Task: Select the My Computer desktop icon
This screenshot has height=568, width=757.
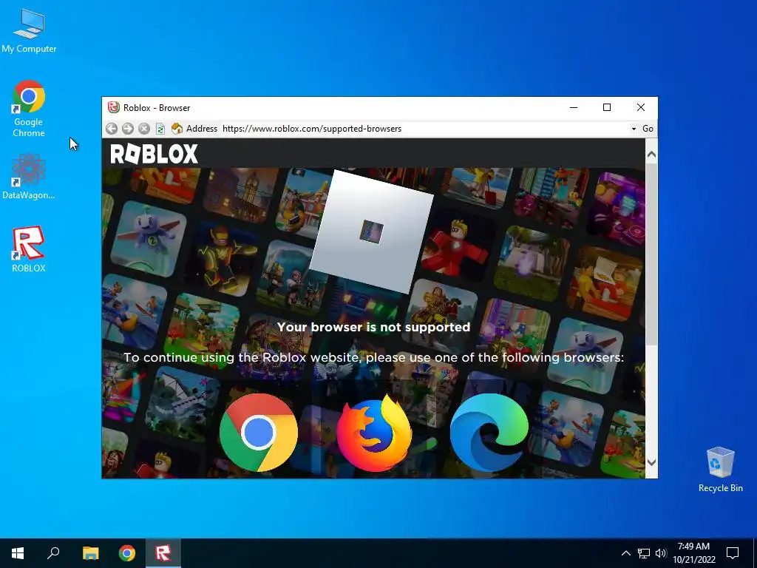Action: 29,31
